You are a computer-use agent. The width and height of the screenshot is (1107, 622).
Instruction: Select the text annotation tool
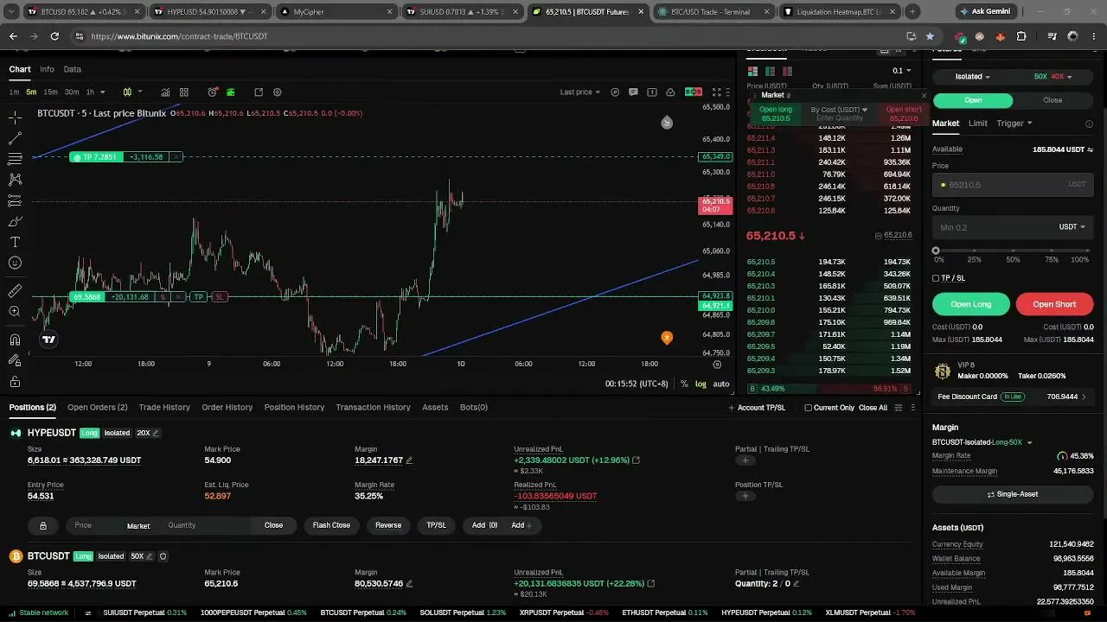pyautogui.click(x=15, y=242)
